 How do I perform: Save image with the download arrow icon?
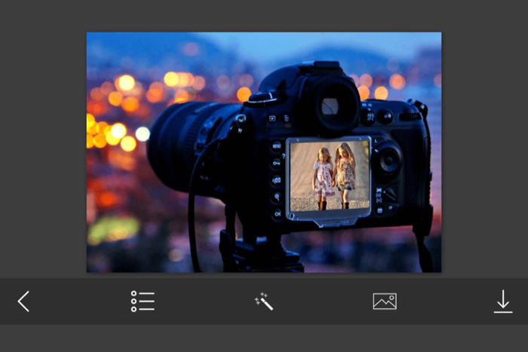[503, 301]
